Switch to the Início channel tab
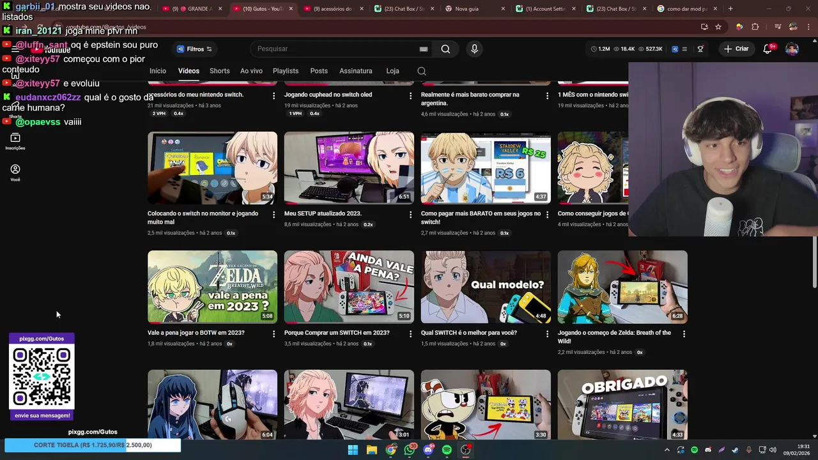 [158, 71]
